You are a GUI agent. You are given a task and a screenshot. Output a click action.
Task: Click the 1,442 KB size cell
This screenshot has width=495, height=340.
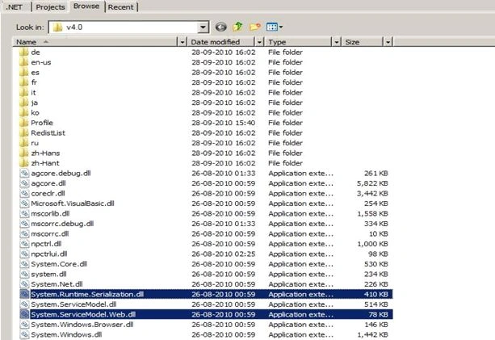point(372,335)
